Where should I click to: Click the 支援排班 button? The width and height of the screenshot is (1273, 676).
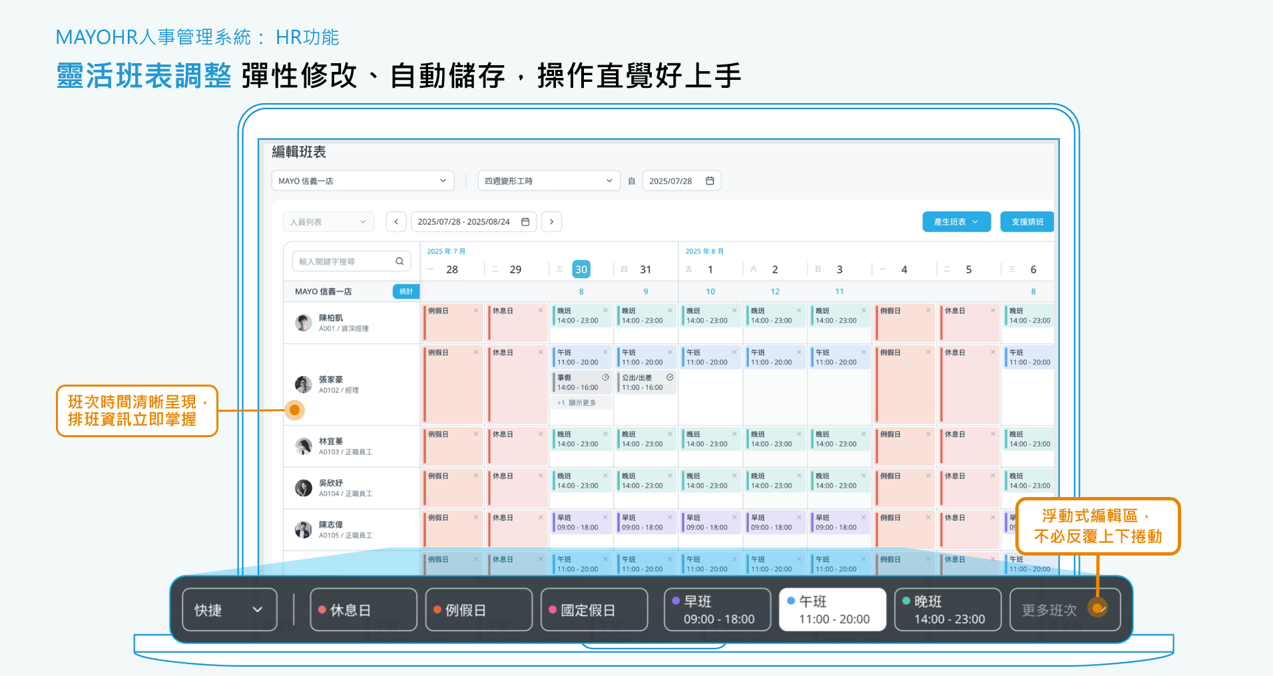[x=1027, y=222]
